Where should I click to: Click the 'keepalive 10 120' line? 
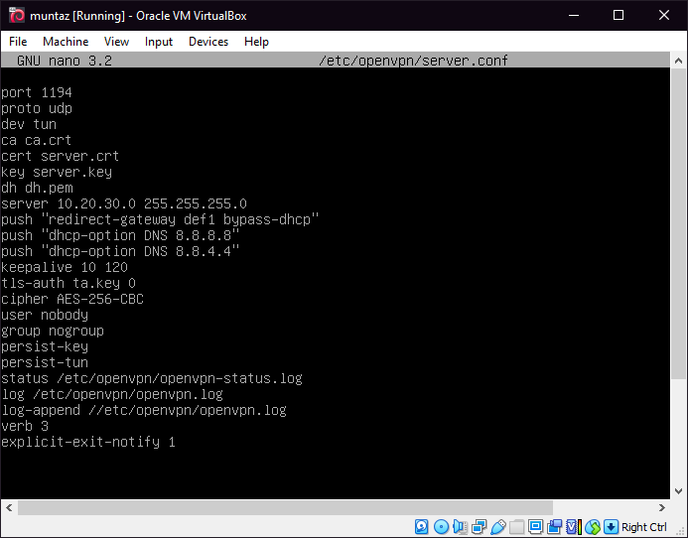[x=65, y=267]
